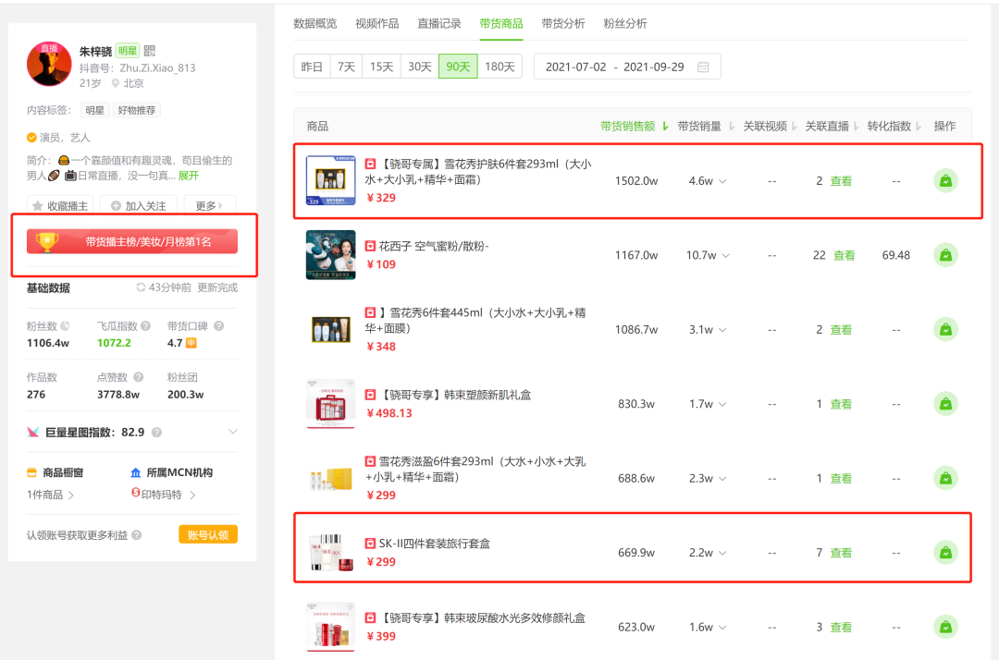Image resolution: width=999 pixels, height=660 pixels.
Task: Click the 所属MCN机构 building icon
Action: (x=135, y=472)
